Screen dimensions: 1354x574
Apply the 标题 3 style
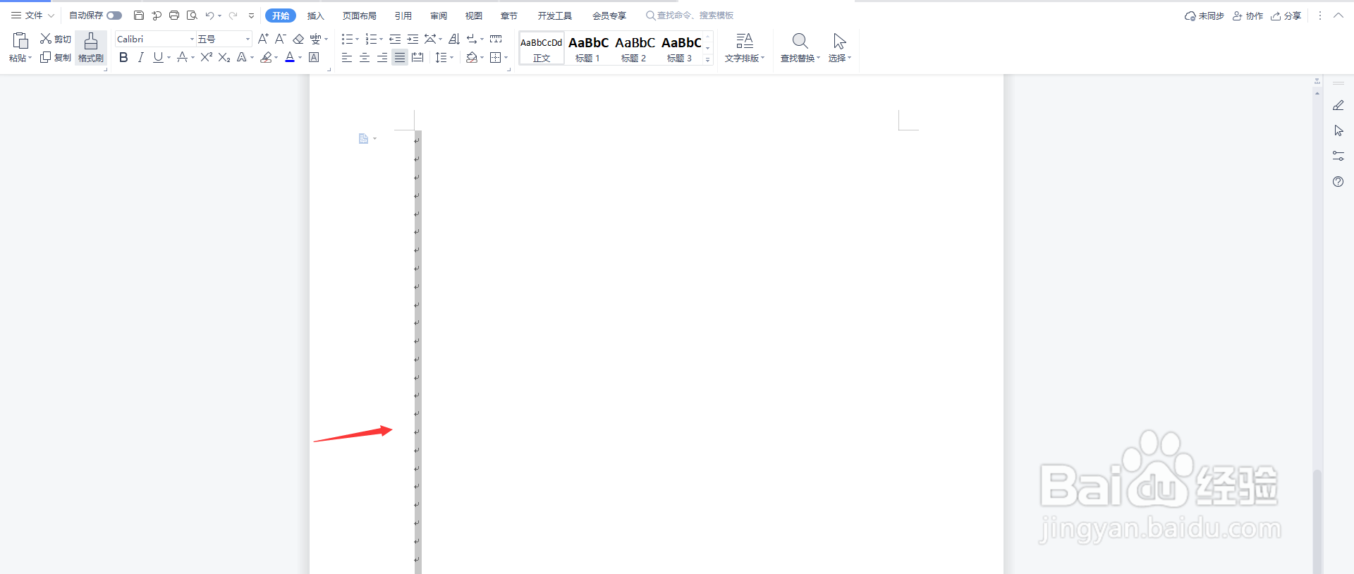tap(681, 48)
